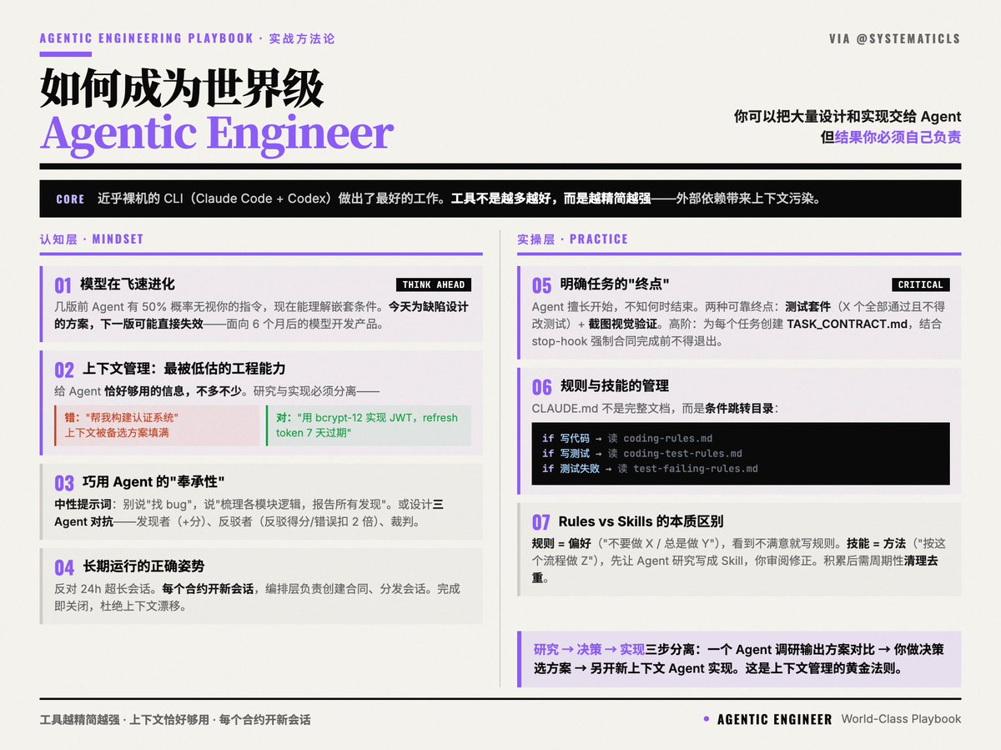
Task: Select the 实操层 · PRACTICE section heading
Action: pos(572,239)
